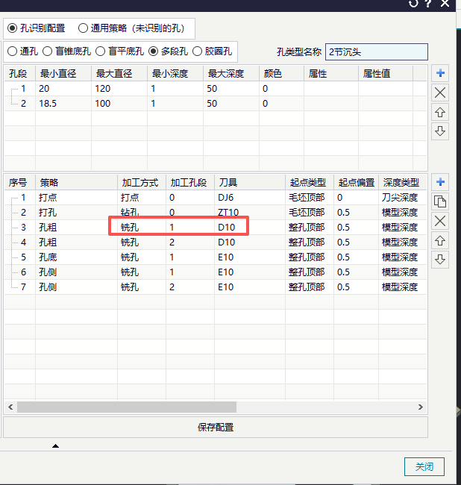Viewport: 461px width, 485px height.
Task: Open help via the question mark icon
Action: (428, 4)
